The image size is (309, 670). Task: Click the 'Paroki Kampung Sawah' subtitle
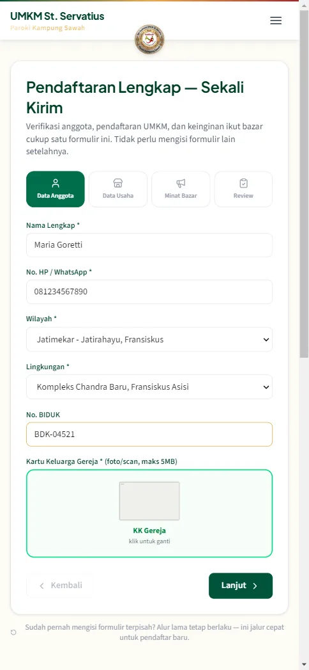(47, 28)
